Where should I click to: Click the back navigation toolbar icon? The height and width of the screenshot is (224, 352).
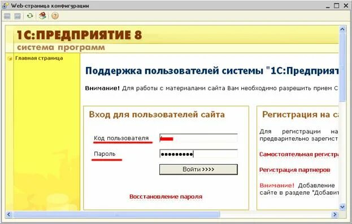[x=7, y=16]
